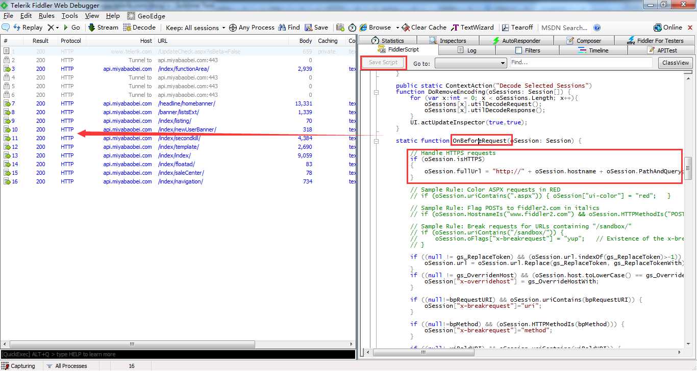Switch to the Composer tab
Screen dimensions: 697x371
click(x=583, y=41)
